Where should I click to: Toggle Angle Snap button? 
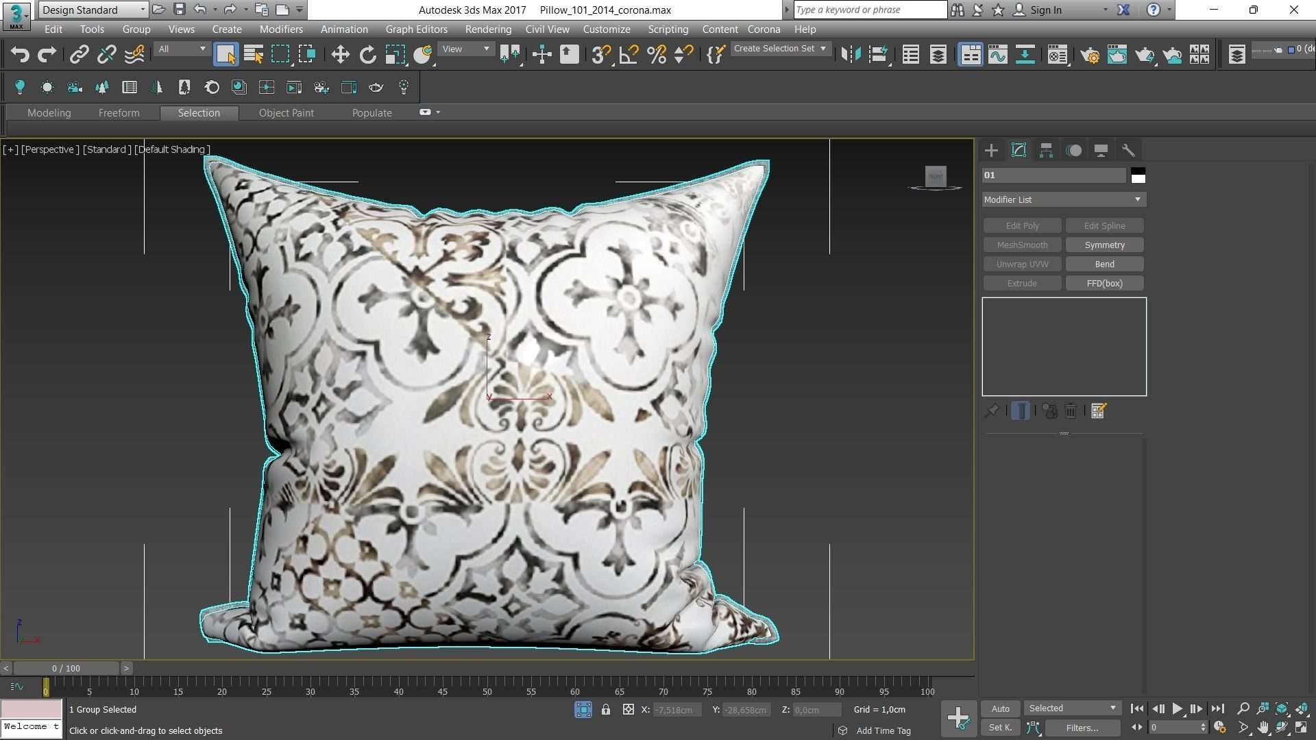pyautogui.click(x=629, y=55)
